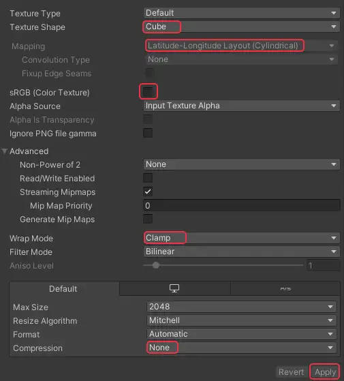Click the Mip Map Priority input field

(x=242, y=206)
